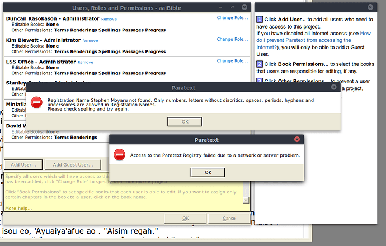Click Kim Blewett's 'Editable Books: None' line
This screenshot has height=246, width=386.
pyautogui.click(x=35, y=46)
